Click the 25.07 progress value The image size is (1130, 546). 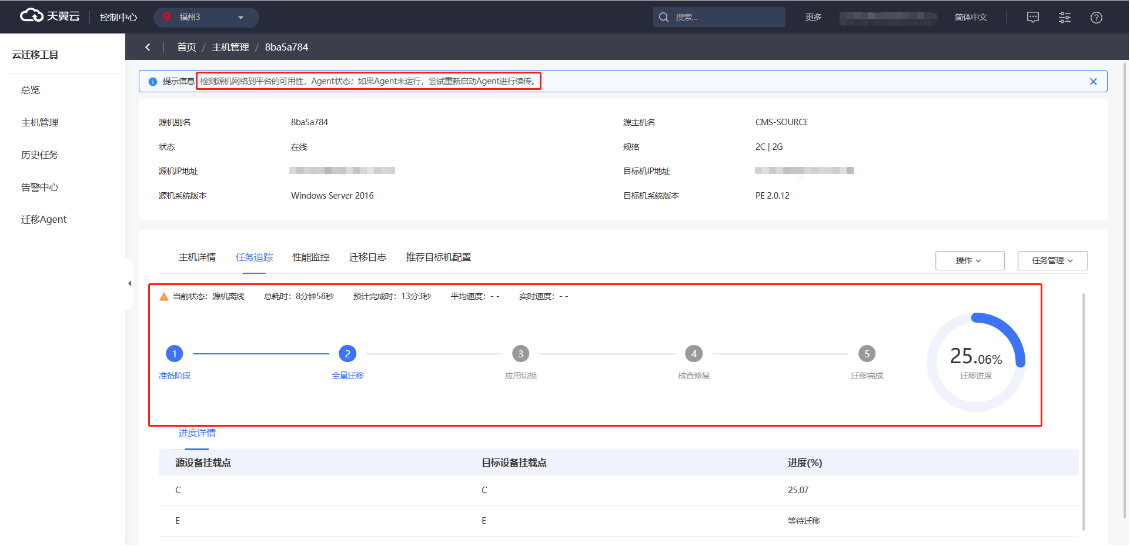798,490
